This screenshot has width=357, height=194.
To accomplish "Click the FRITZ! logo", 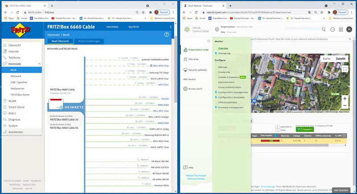I will click(21, 30).
